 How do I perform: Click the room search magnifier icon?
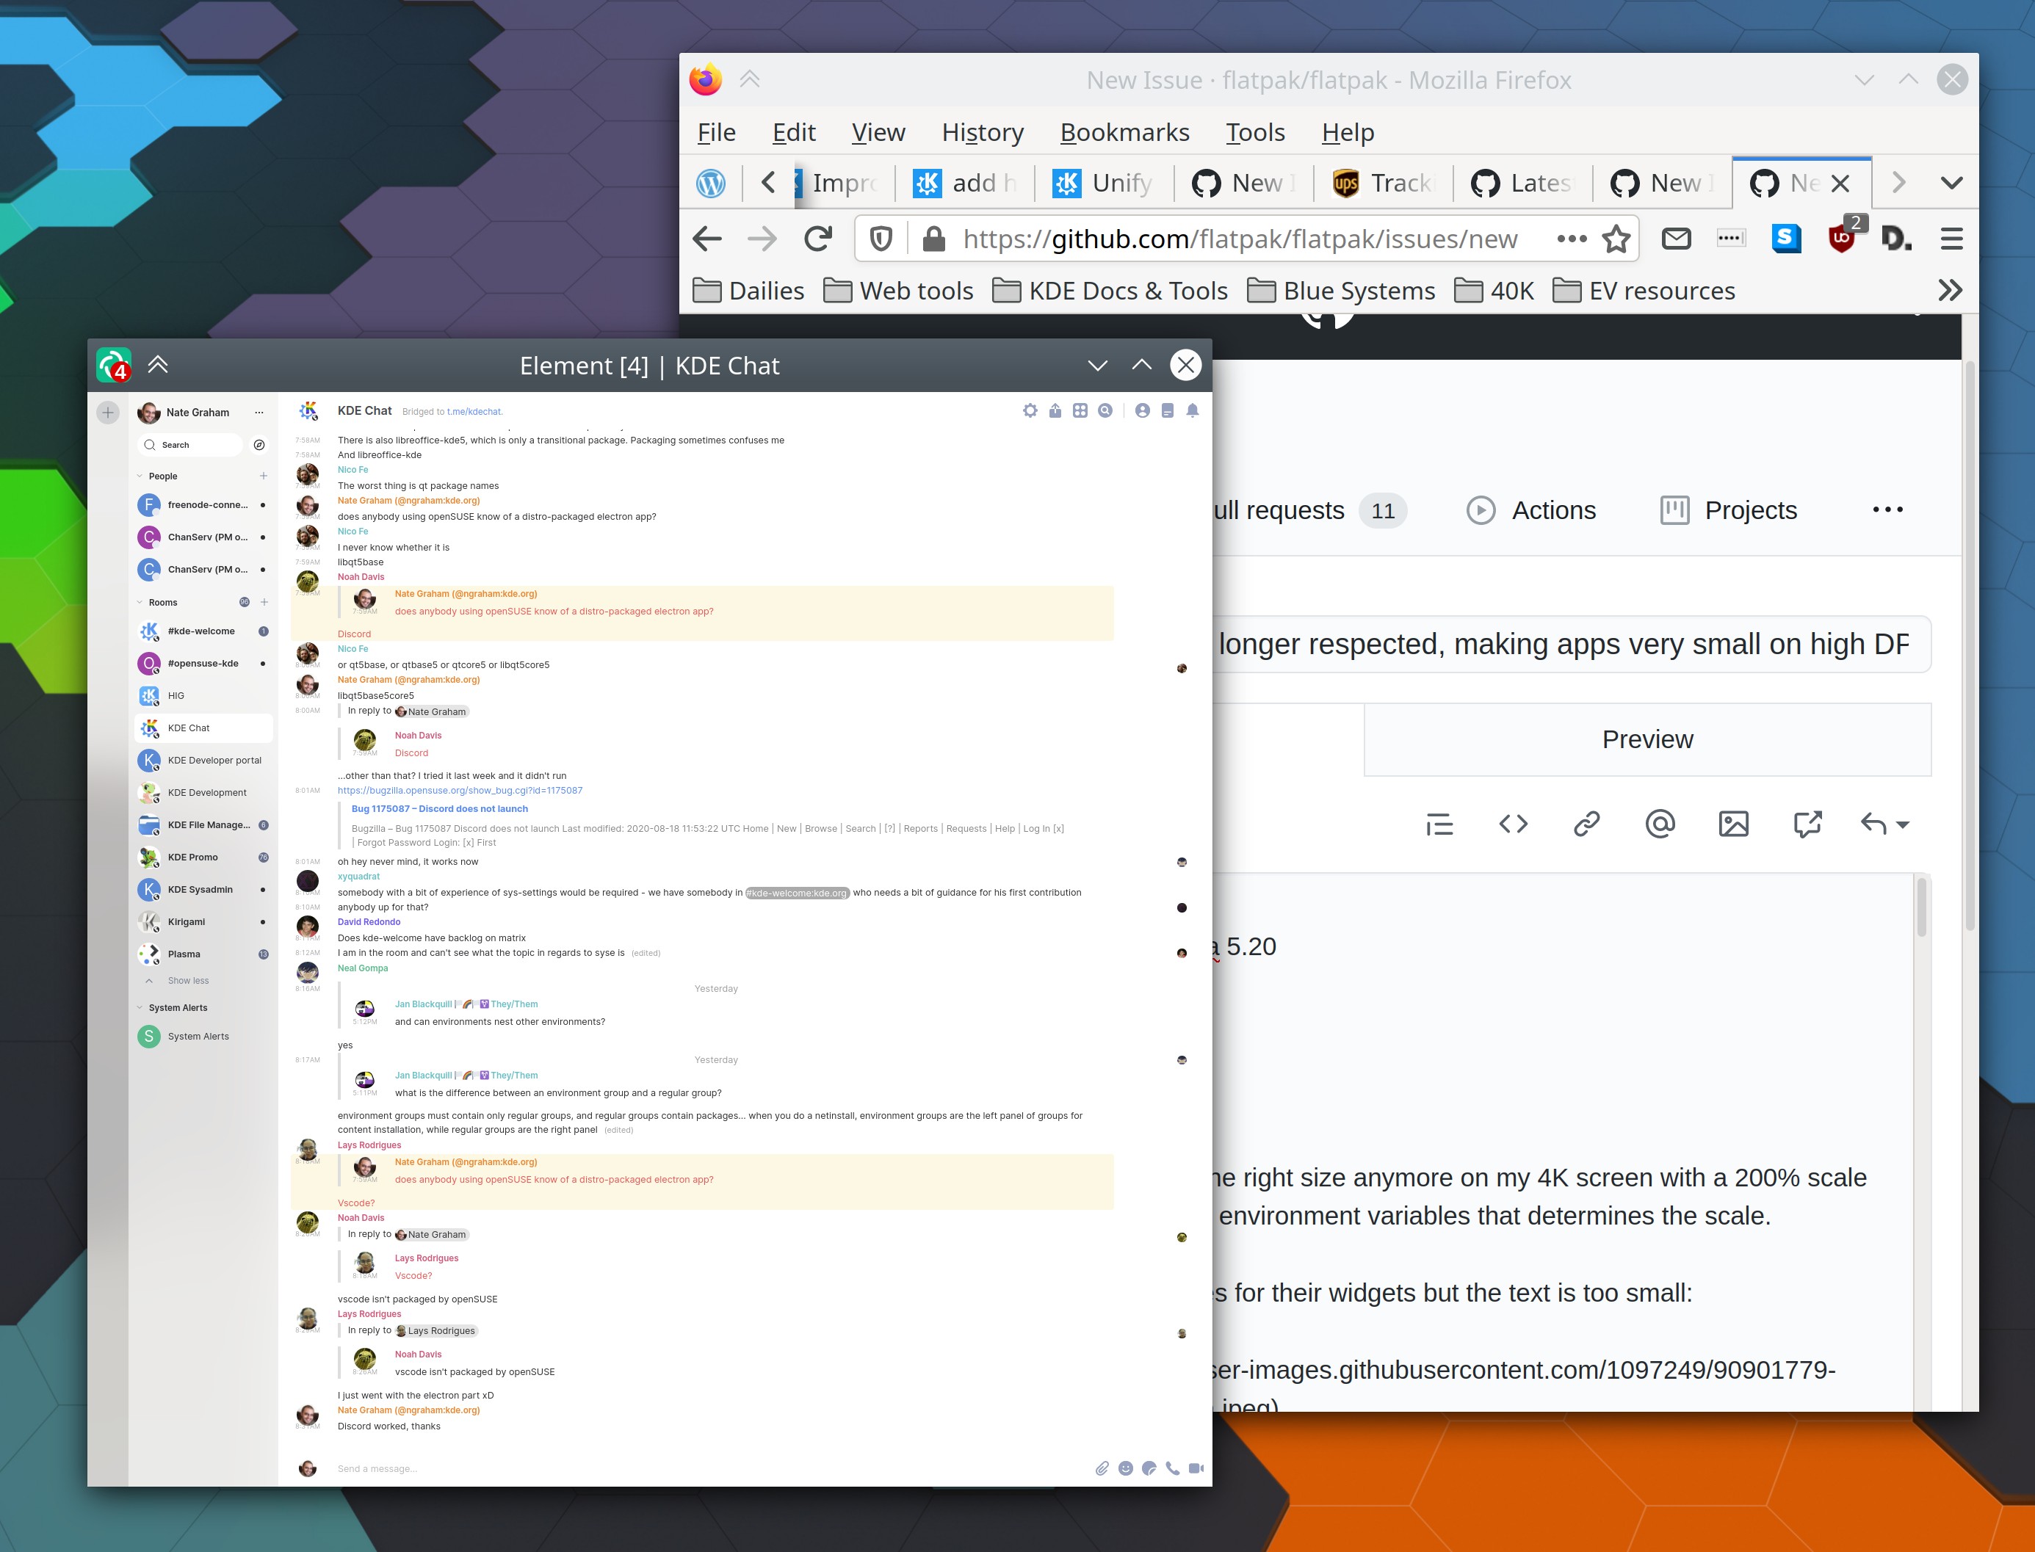pos(1105,411)
